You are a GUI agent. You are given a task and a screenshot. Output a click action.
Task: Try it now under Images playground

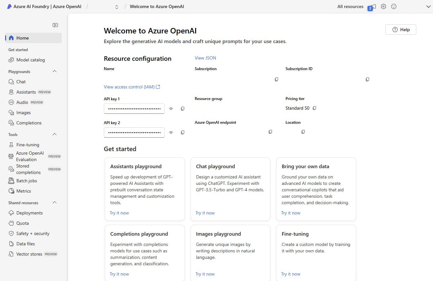(205, 274)
